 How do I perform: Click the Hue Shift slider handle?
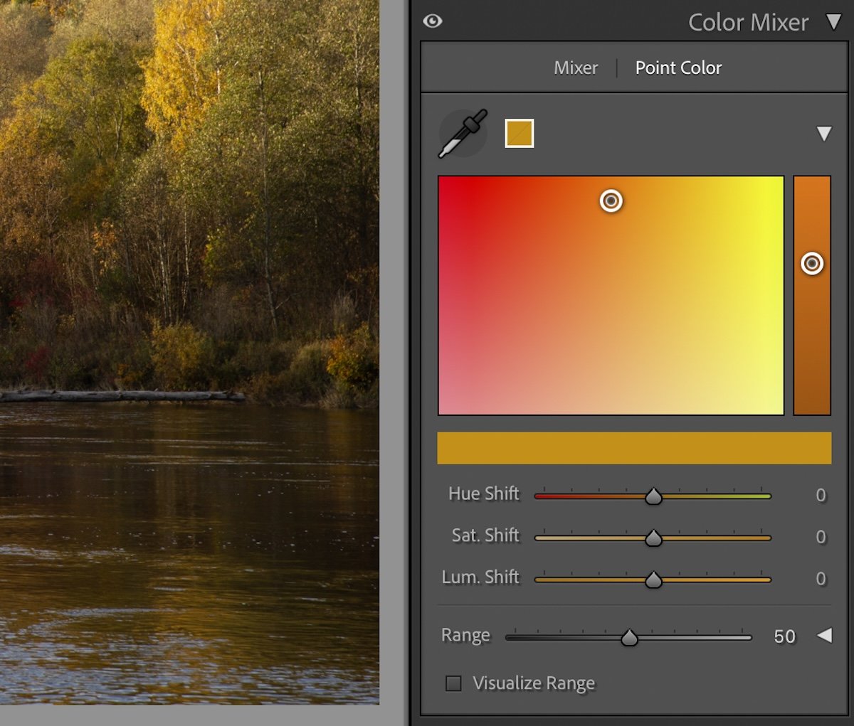653,496
